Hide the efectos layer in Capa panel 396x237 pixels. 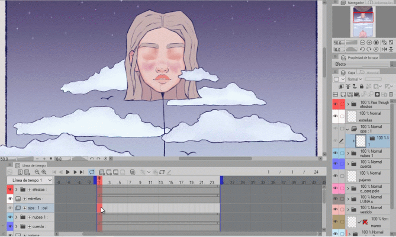336,104
